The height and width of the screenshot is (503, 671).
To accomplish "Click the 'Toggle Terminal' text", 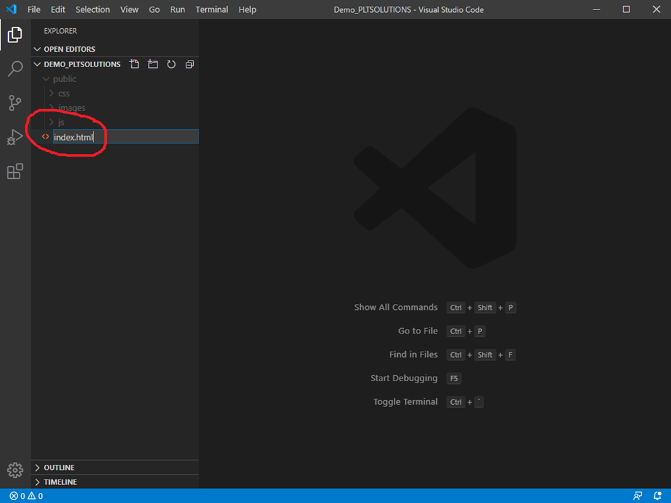I will click(405, 401).
